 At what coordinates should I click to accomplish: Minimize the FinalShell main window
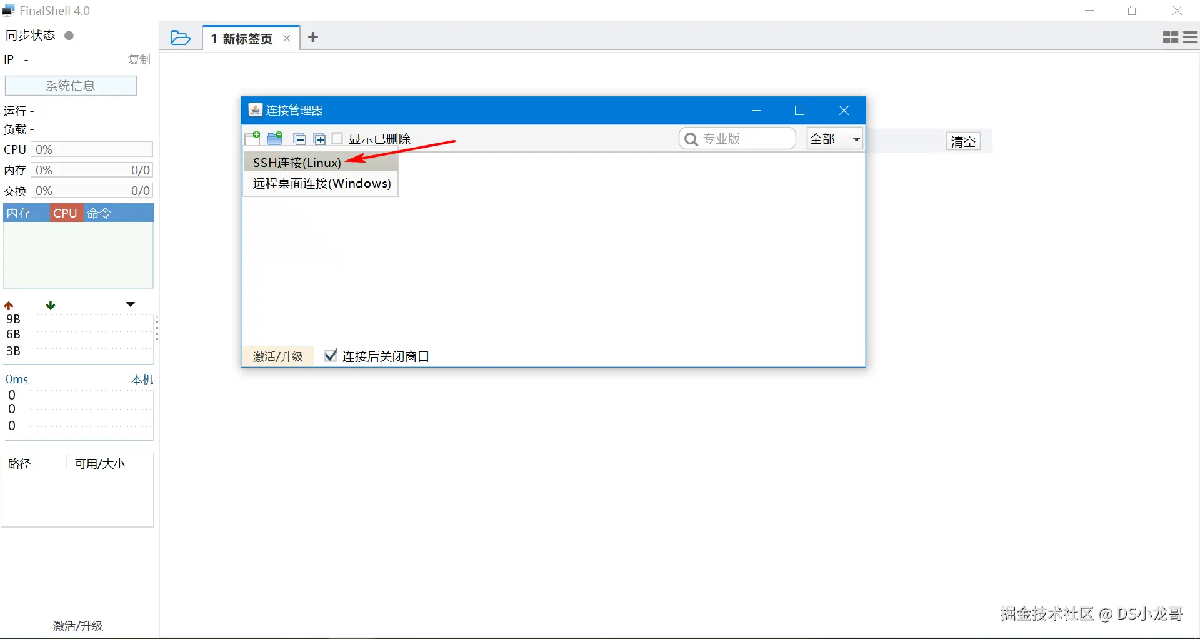point(1090,11)
